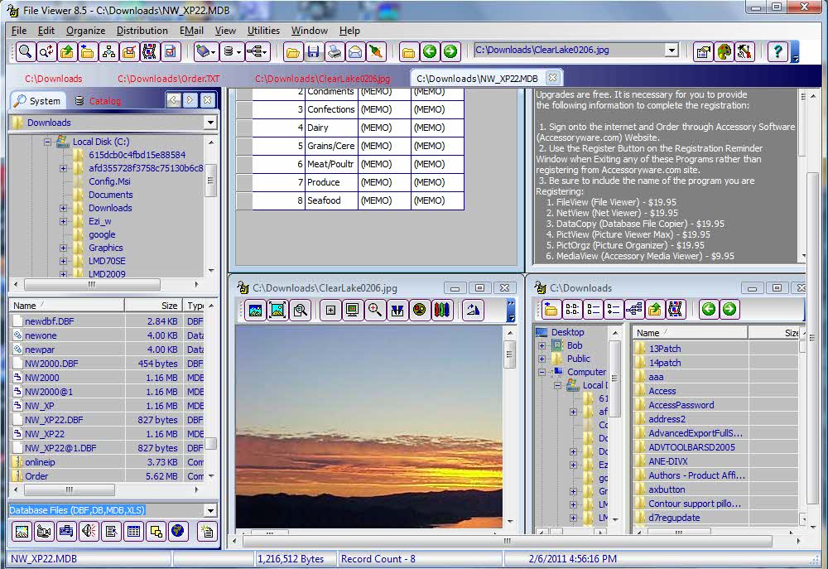Open the Distribution menu

(142, 31)
